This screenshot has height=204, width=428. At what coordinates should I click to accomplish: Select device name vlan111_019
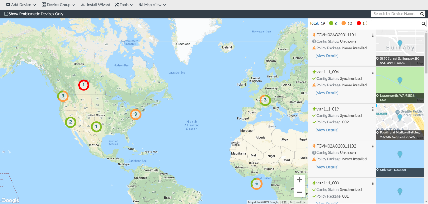[328, 109]
